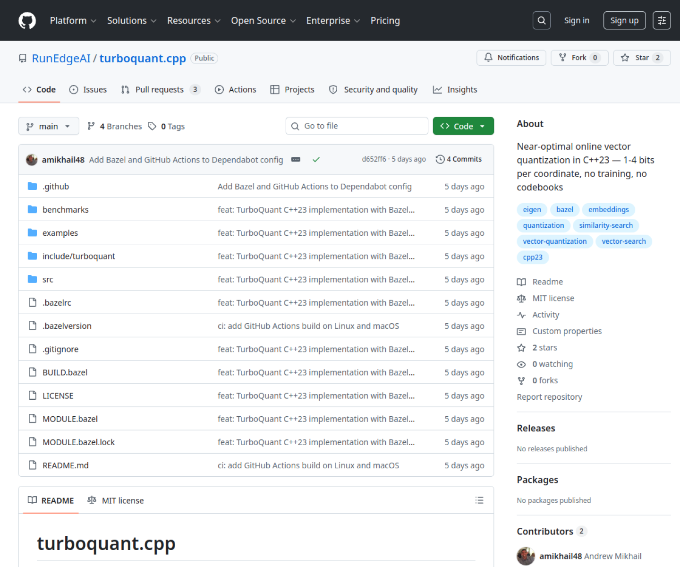Open the .github folder icon
The height and width of the screenshot is (567, 680).
[32, 186]
